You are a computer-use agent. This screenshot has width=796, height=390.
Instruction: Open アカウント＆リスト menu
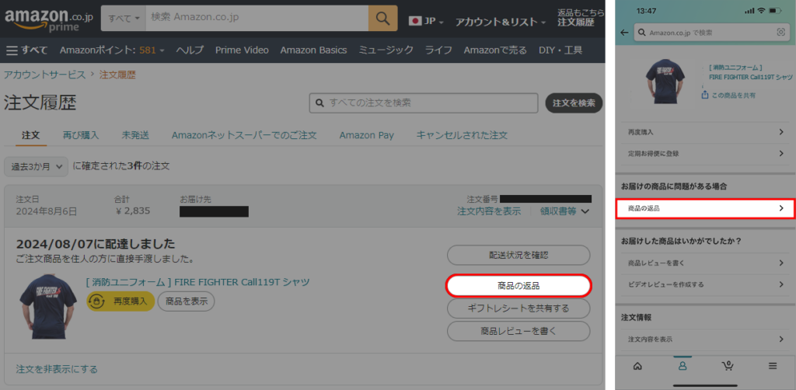pos(500,22)
